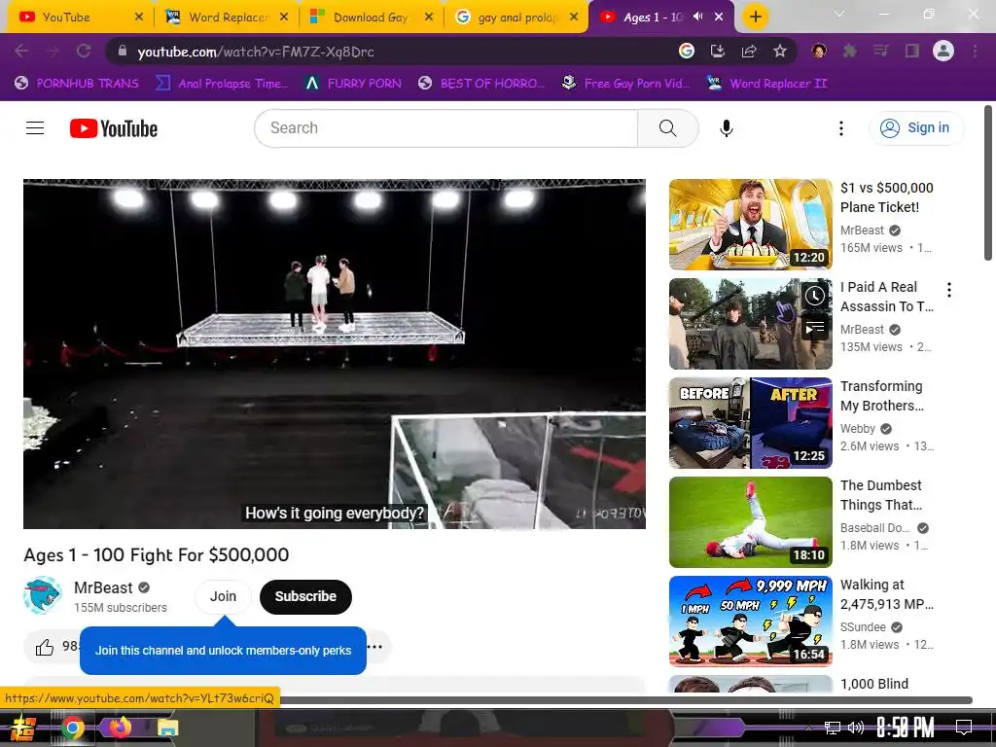
Task: Open Chrome's three-dot main menu
Action: (x=975, y=51)
